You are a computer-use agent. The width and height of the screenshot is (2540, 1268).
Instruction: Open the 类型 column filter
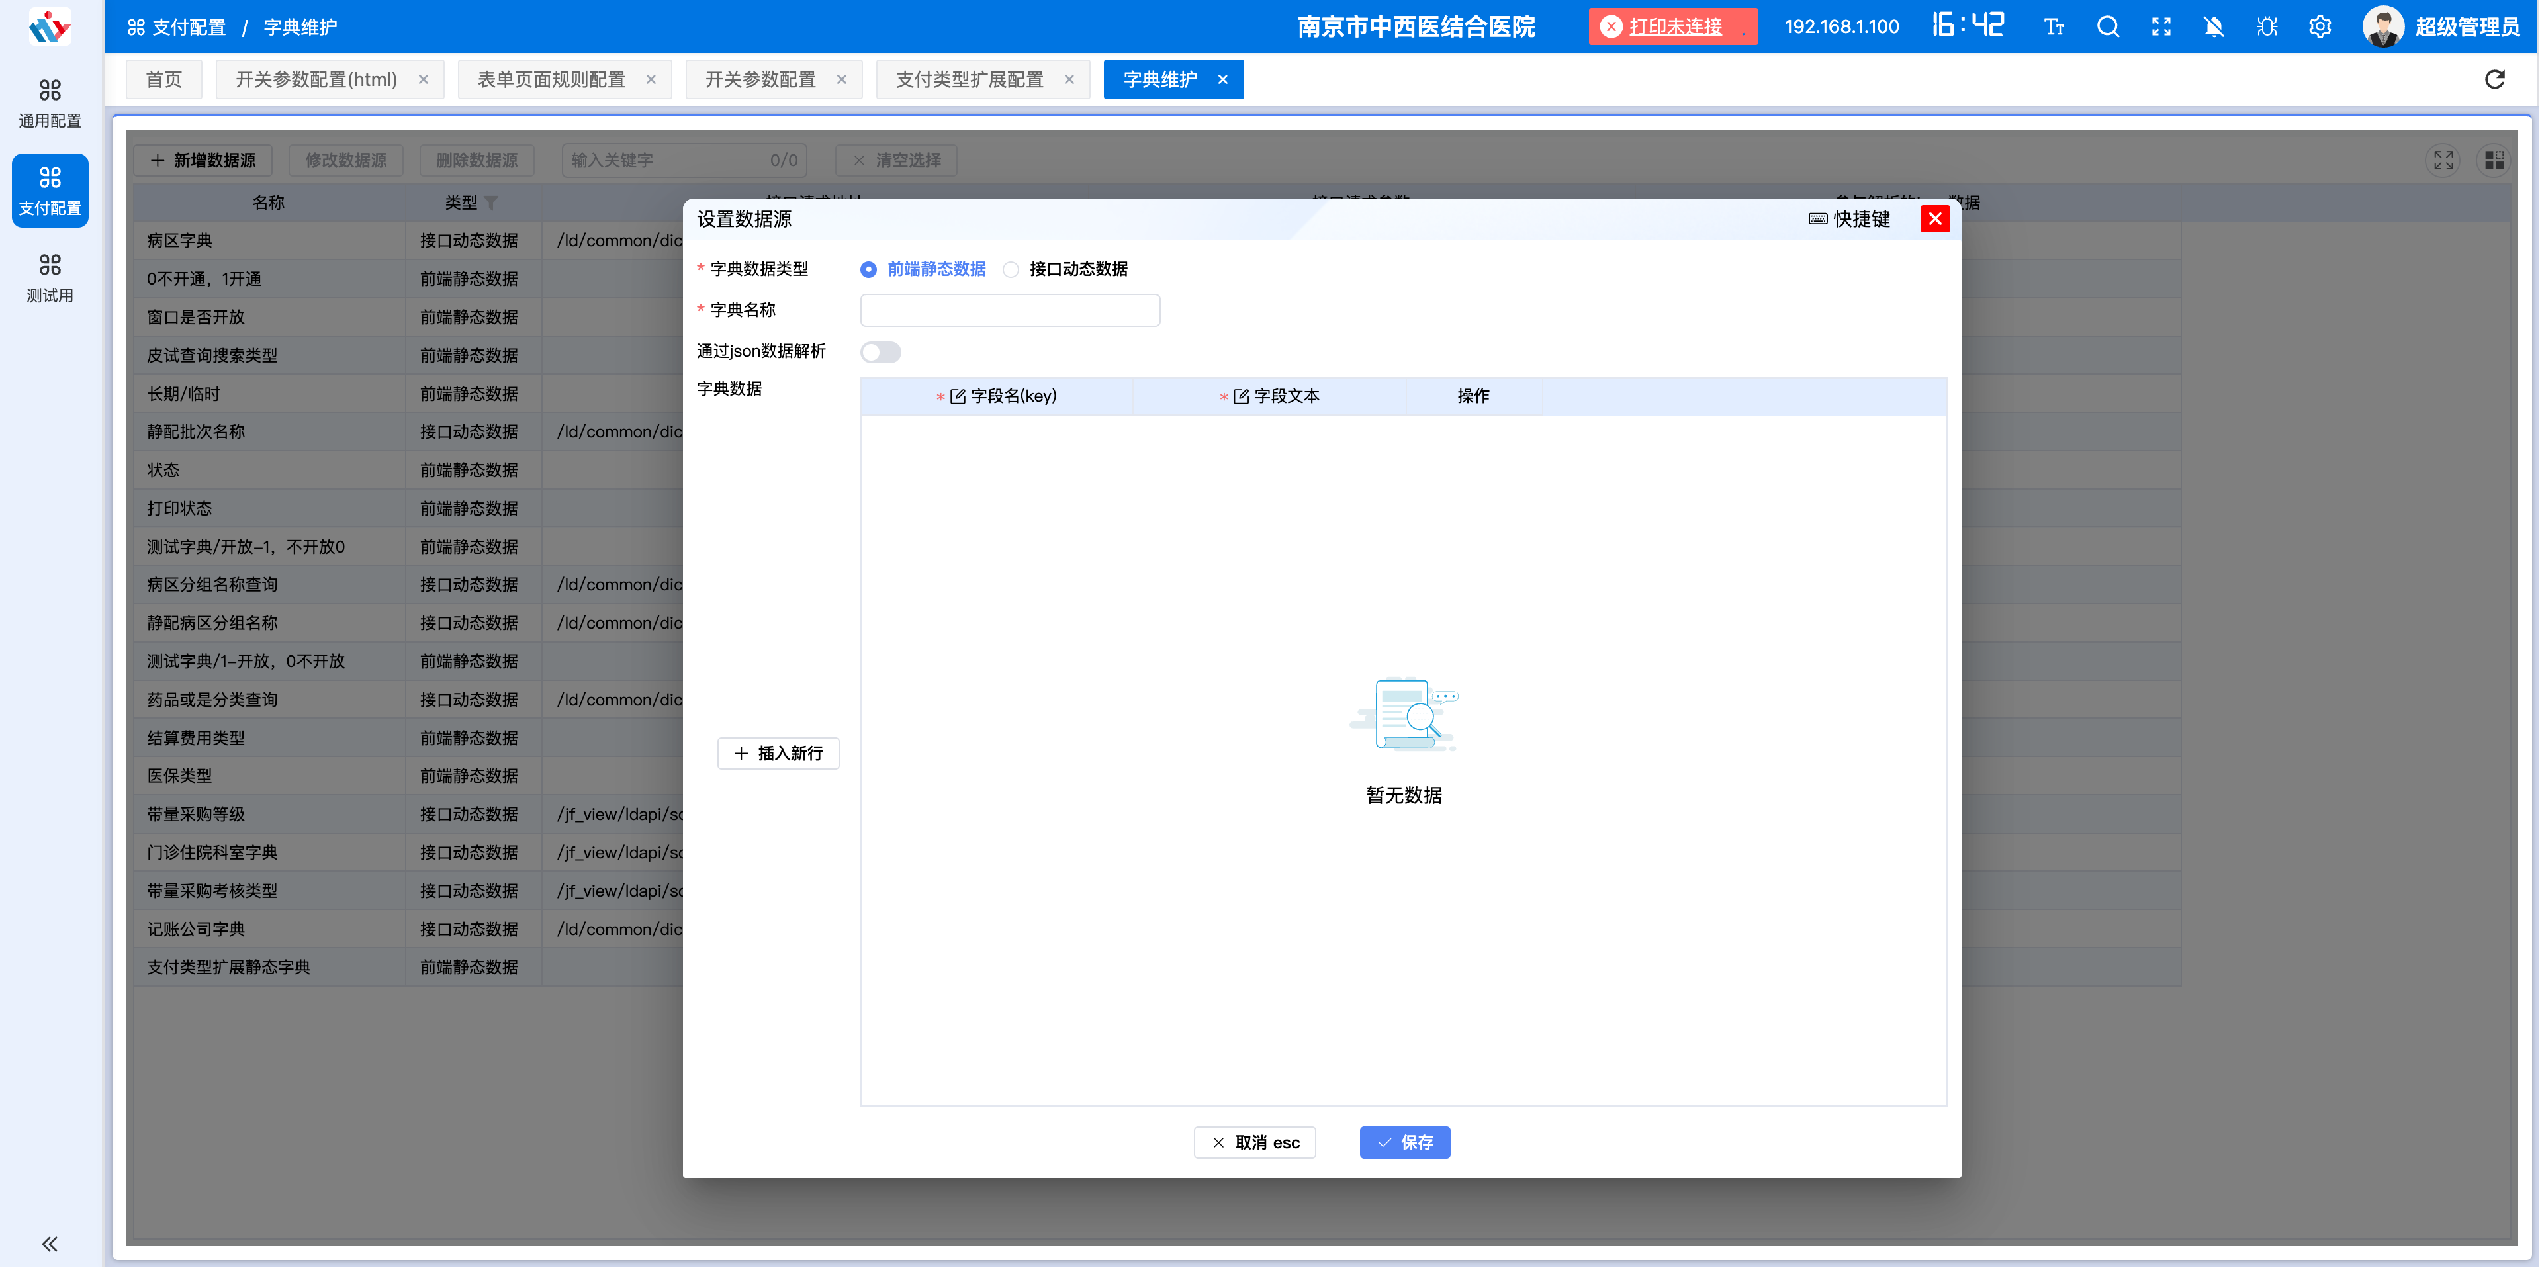[492, 202]
